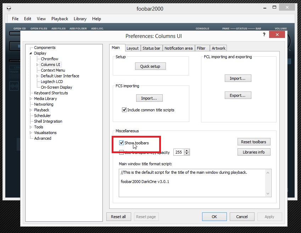Switch to the Notification area tab
Image resolution: width=301 pixels, height=233 pixels.
click(x=179, y=48)
